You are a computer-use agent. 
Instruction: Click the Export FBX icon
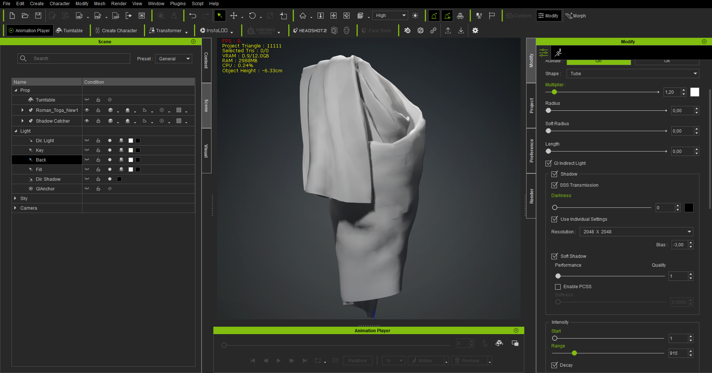98,16
